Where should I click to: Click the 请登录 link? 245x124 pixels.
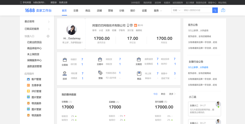pyautogui.click(x=53, y=2)
